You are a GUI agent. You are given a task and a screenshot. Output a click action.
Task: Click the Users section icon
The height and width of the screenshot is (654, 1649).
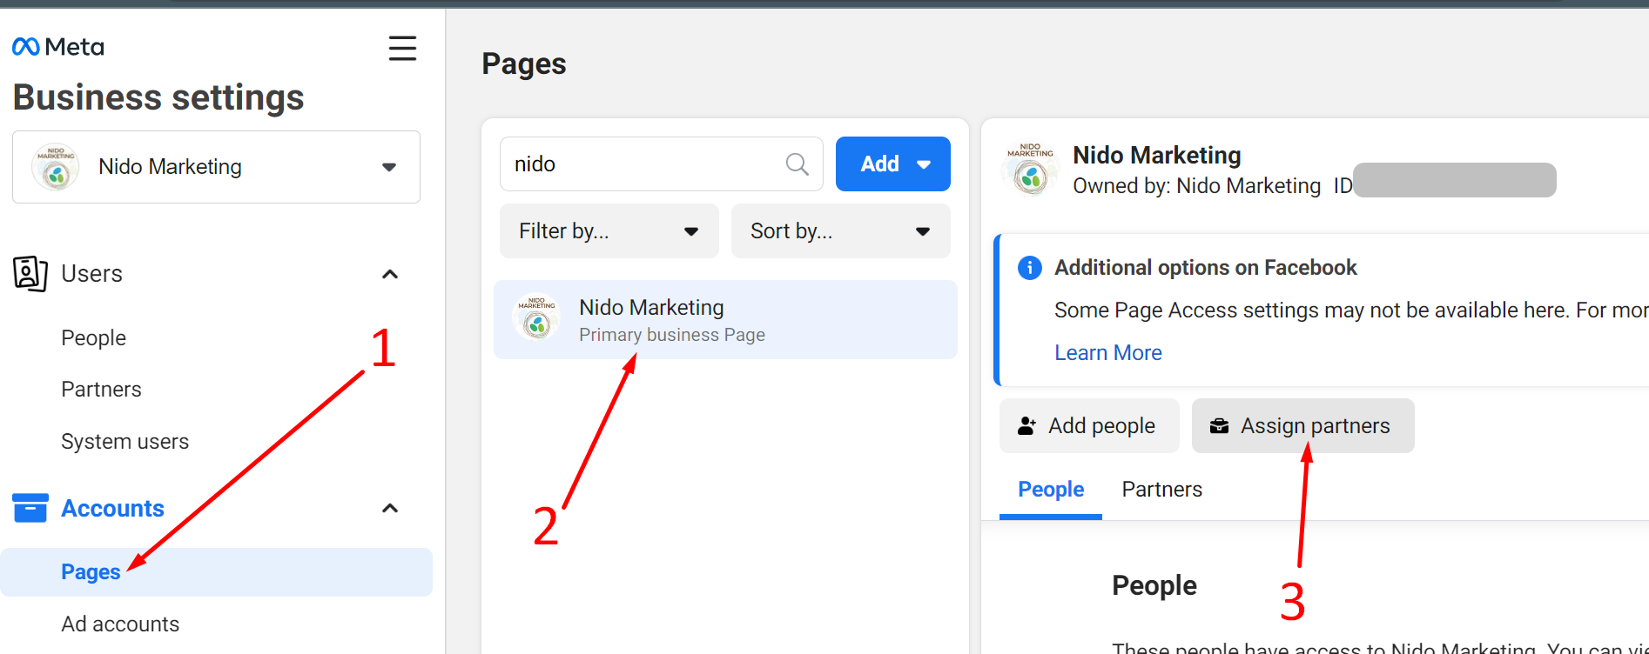(30, 273)
